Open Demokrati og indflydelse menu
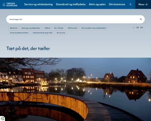 point(71,5)
